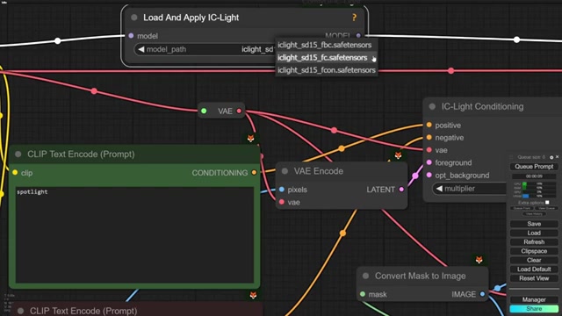Click the multiplier value field
The image size is (562, 316).
tap(470, 189)
